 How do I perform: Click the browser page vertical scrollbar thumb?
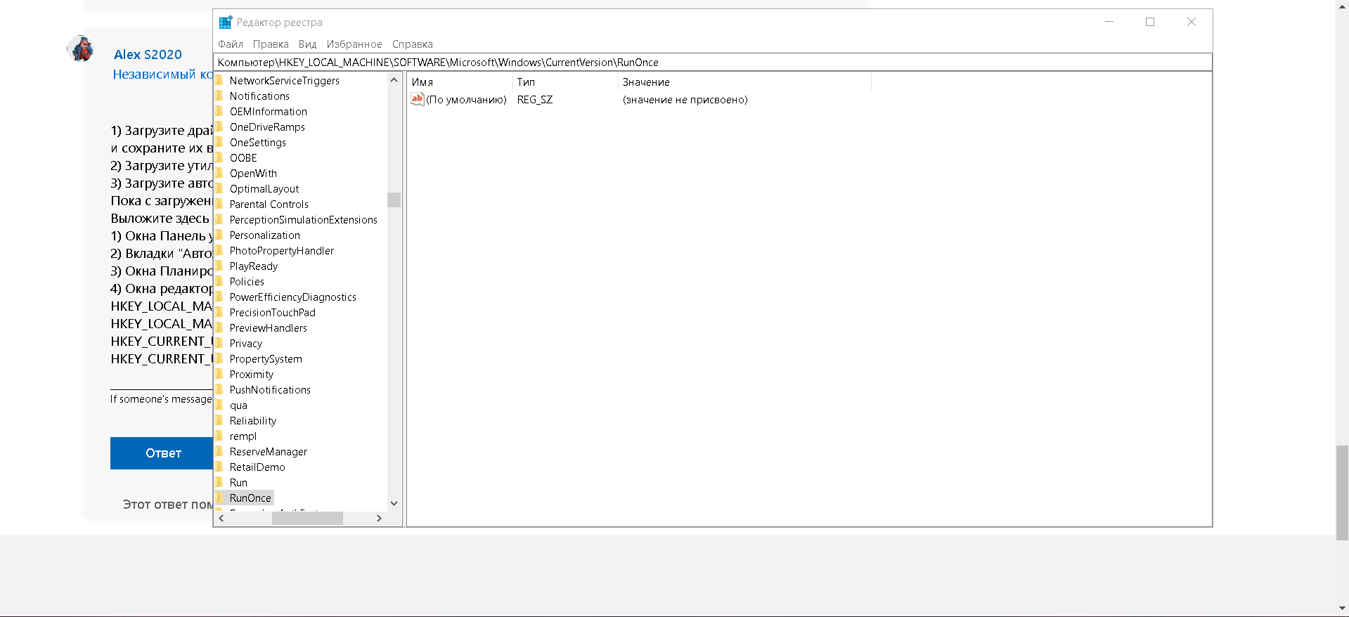(x=1342, y=492)
